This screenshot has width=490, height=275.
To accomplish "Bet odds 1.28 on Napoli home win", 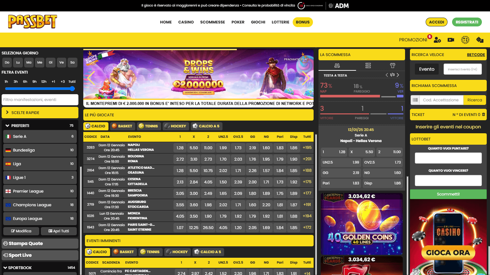I will pos(180,148).
